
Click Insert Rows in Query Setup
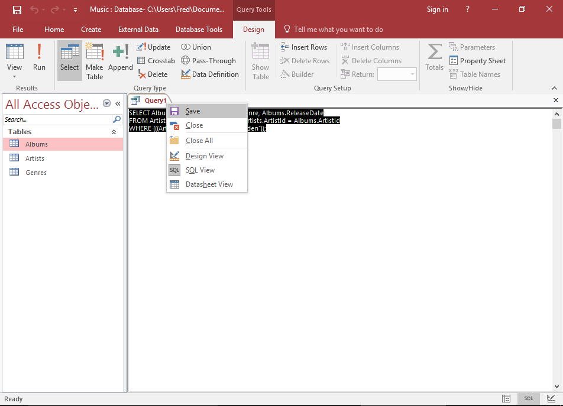304,47
